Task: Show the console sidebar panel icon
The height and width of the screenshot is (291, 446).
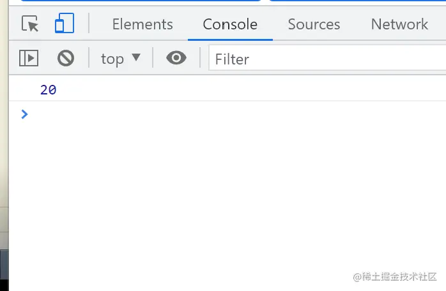Action: coord(29,59)
